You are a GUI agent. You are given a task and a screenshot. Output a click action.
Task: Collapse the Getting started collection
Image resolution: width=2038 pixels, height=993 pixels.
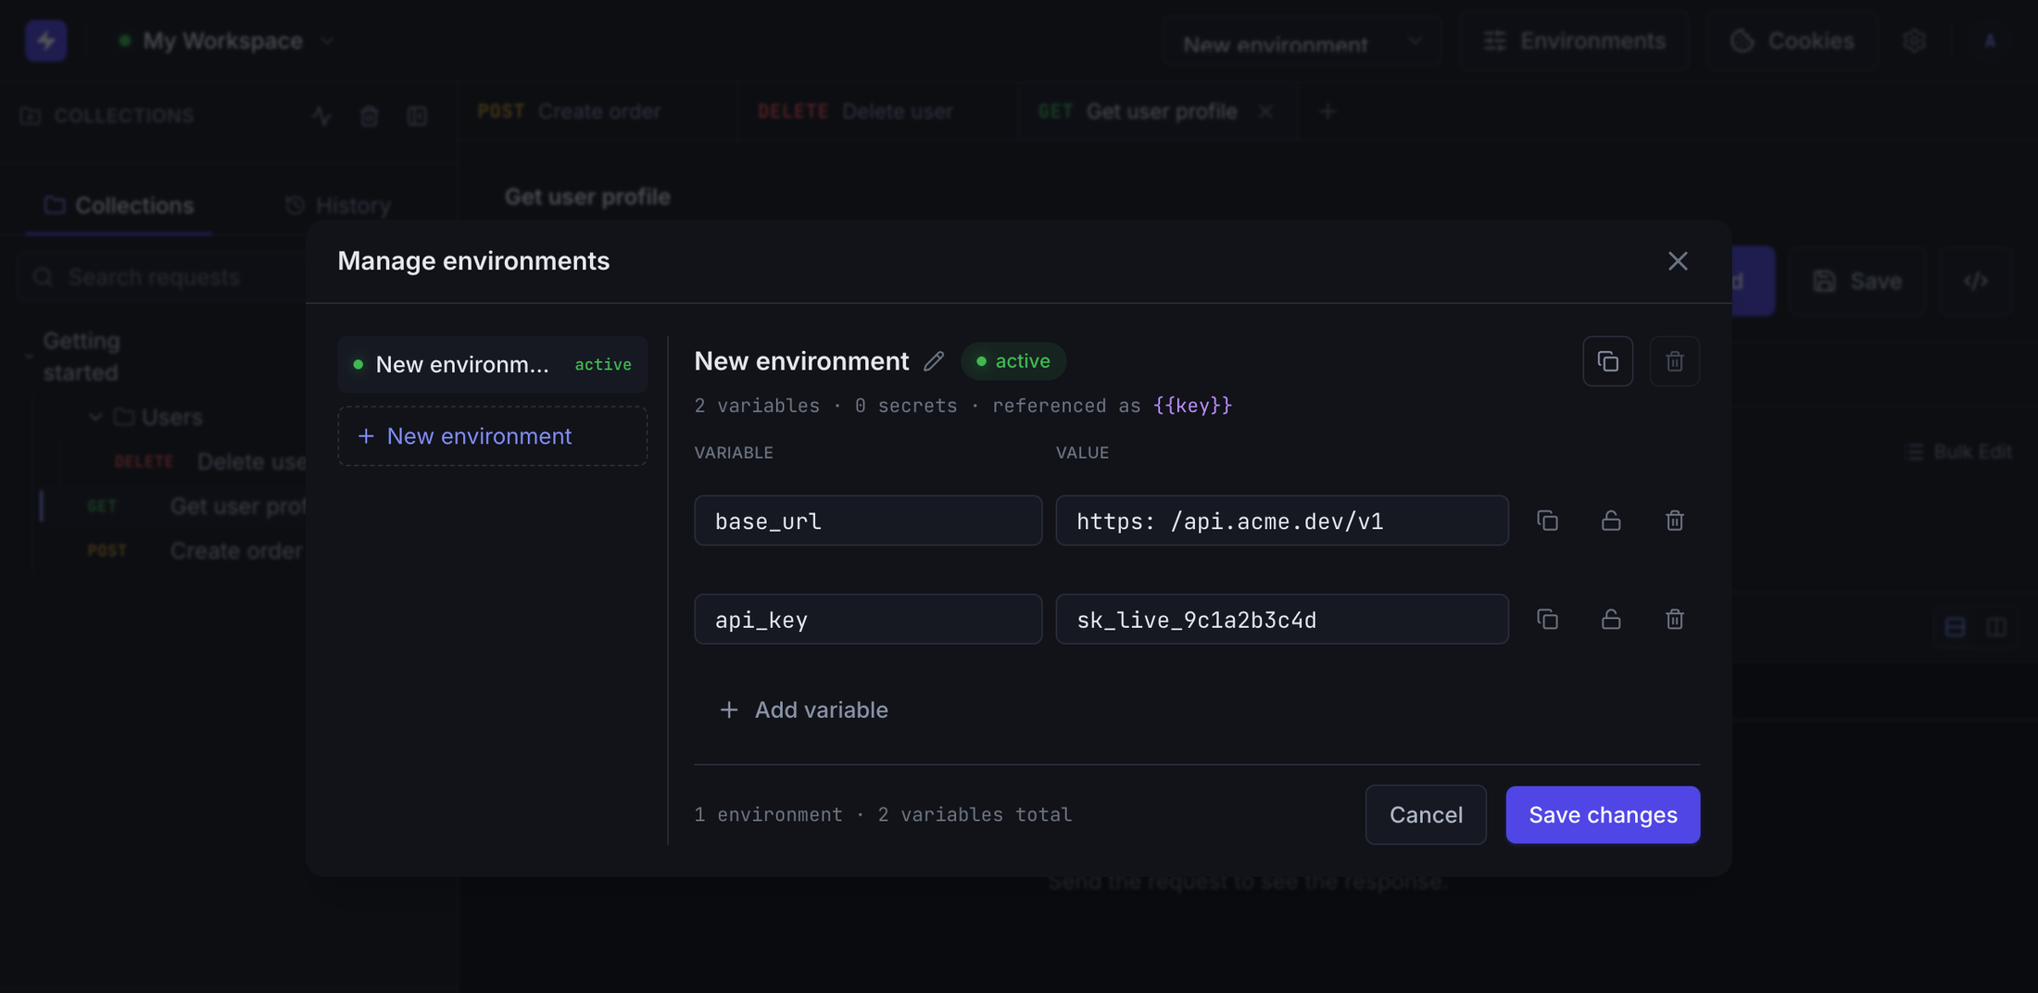(x=30, y=357)
